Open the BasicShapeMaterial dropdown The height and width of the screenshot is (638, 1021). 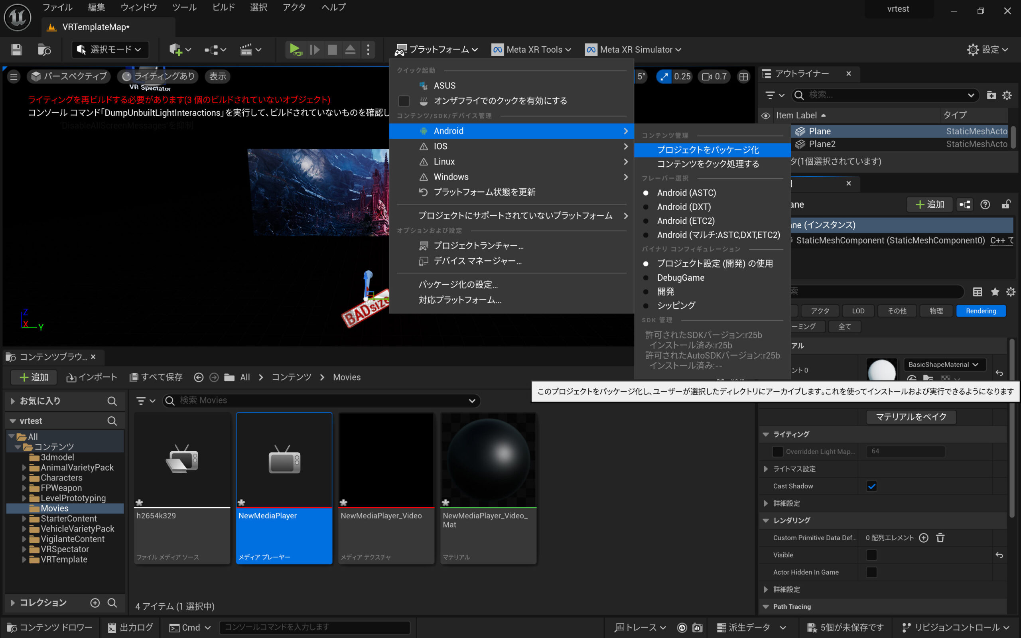point(943,364)
